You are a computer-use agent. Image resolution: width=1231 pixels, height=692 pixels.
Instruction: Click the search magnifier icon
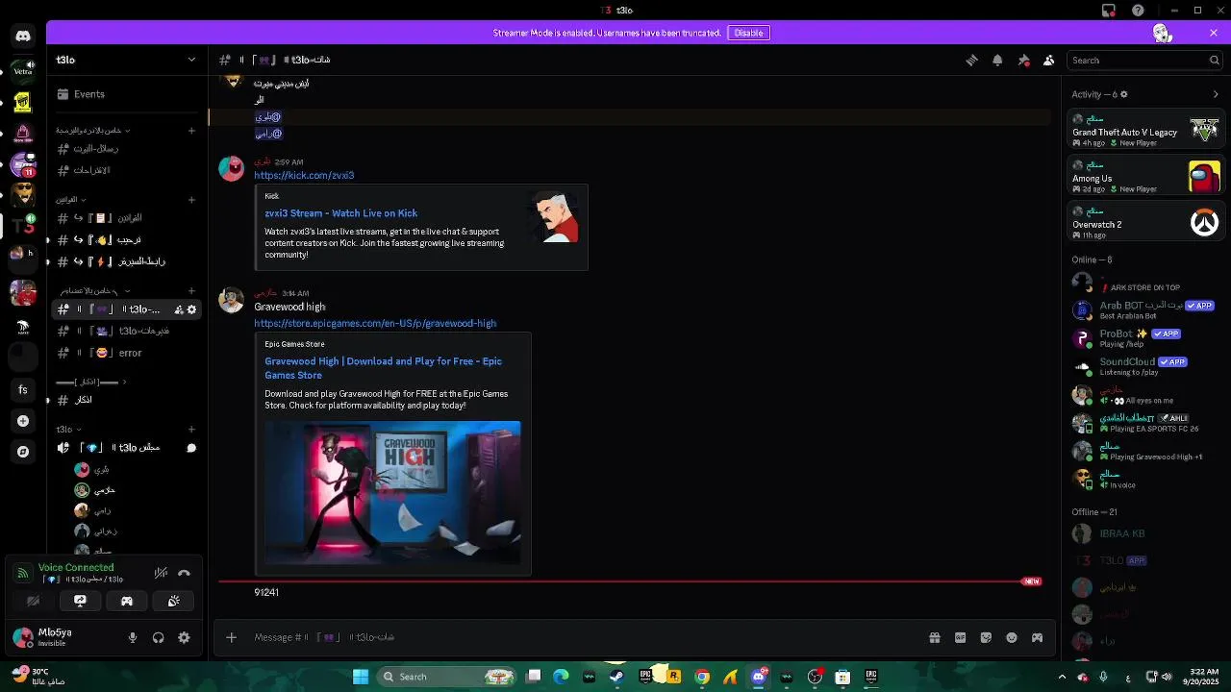coord(1214,61)
